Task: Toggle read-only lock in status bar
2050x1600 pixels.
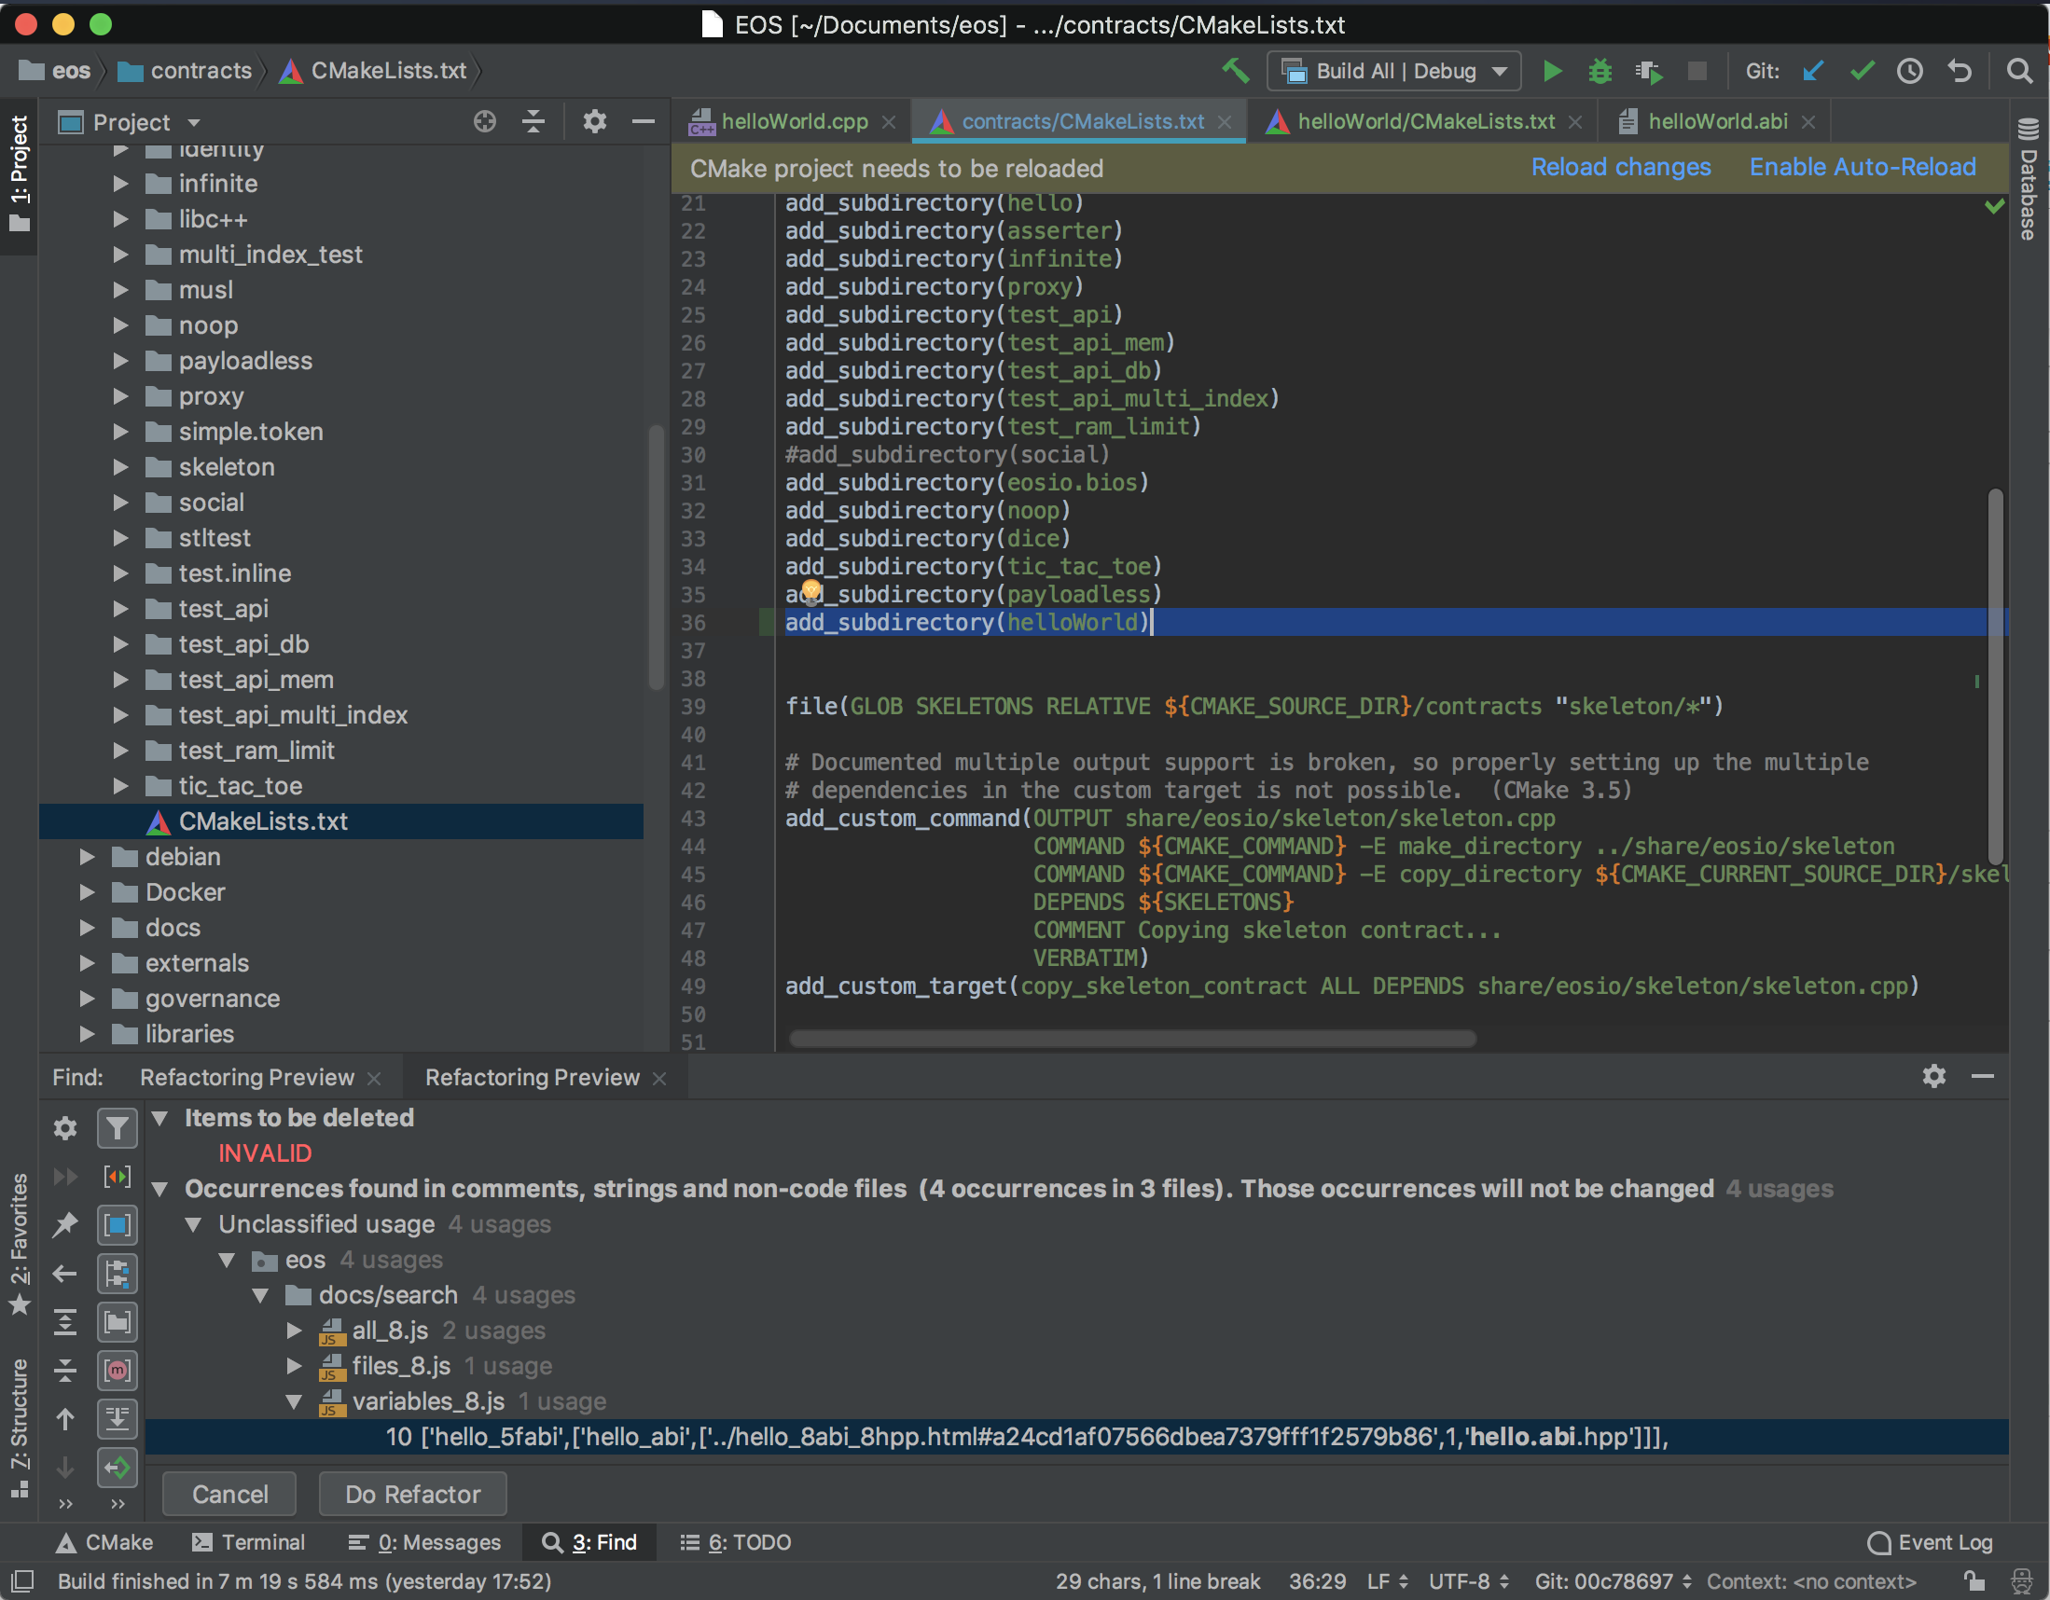Action: click(x=1974, y=1581)
